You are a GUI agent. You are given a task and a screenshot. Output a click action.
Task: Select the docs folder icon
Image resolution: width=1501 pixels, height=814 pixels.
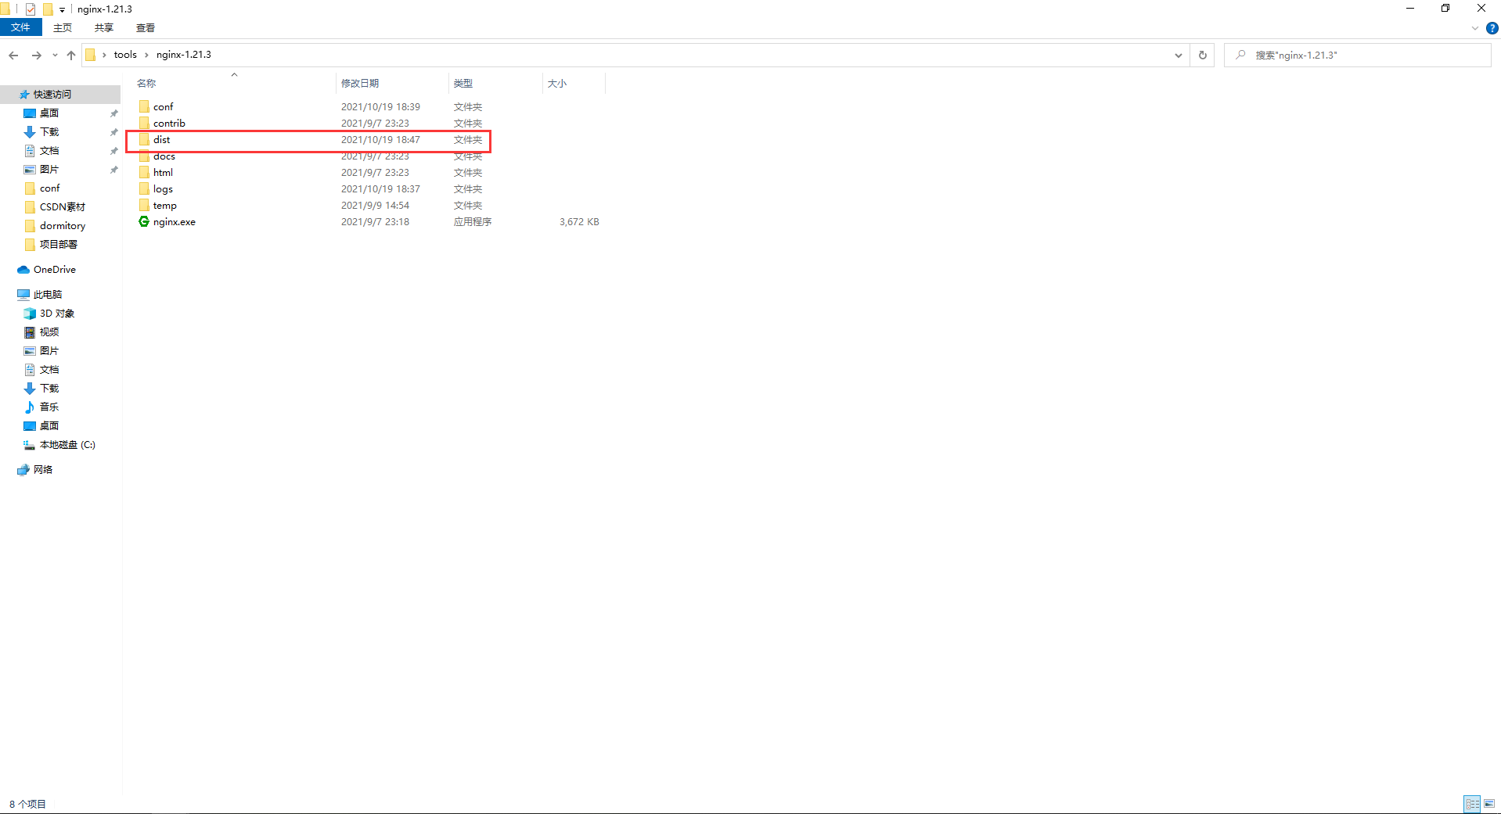[144, 156]
